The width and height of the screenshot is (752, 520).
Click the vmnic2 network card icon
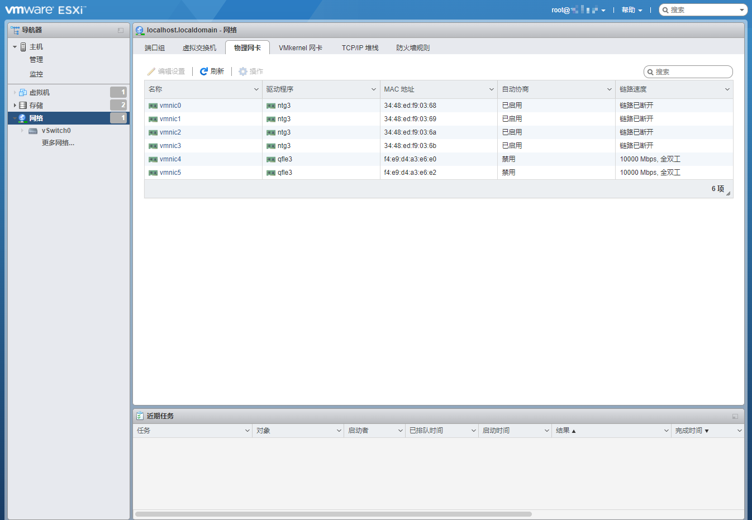[x=153, y=132]
